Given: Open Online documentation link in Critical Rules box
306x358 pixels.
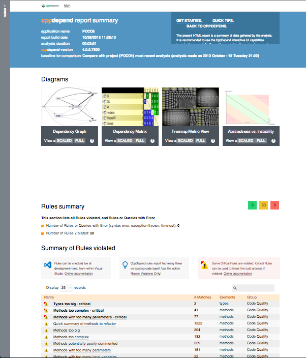Looking at the screenshot, I should point(238,274).
